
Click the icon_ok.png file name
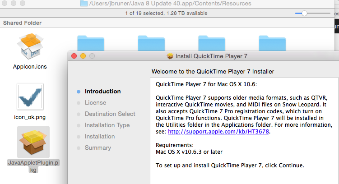[x=30, y=117]
